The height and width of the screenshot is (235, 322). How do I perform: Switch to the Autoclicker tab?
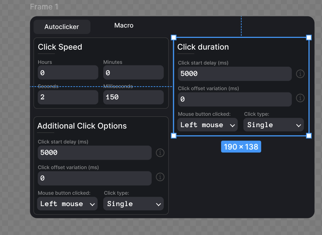click(62, 27)
